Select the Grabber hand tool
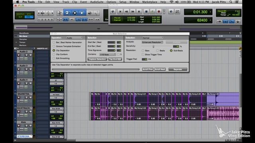The height and width of the screenshot is (143, 255). point(82,13)
